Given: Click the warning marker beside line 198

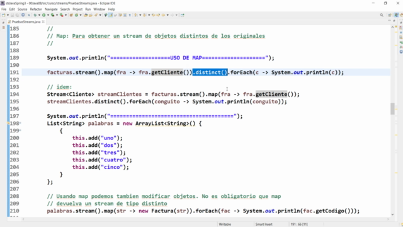Looking at the screenshot, I should pos(8,124).
